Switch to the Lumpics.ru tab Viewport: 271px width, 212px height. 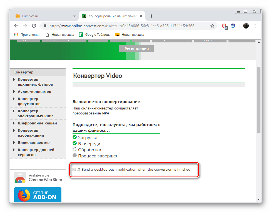coord(42,16)
